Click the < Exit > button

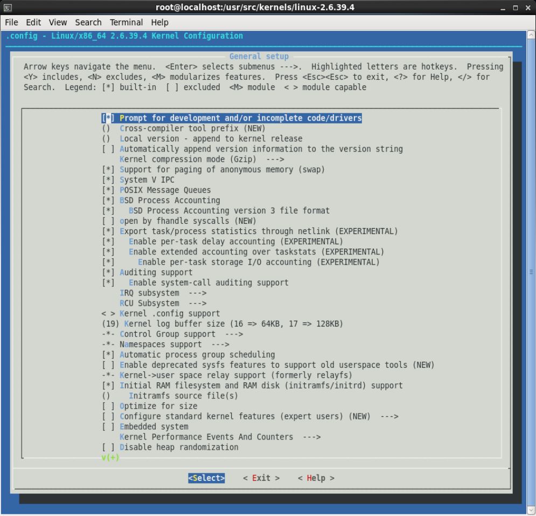click(x=261, y=478)
